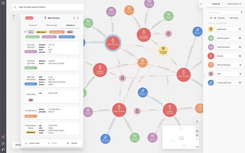The width and height of the screenshot is (245, 153).
Task: Open the Find Category filter icon
Action: click(x=241, y=12)
